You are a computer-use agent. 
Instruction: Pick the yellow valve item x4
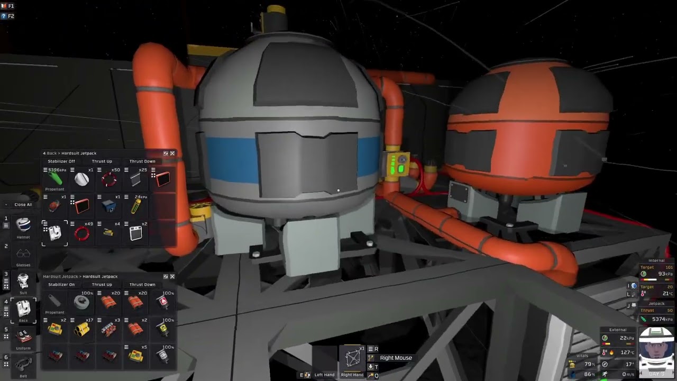109,233
